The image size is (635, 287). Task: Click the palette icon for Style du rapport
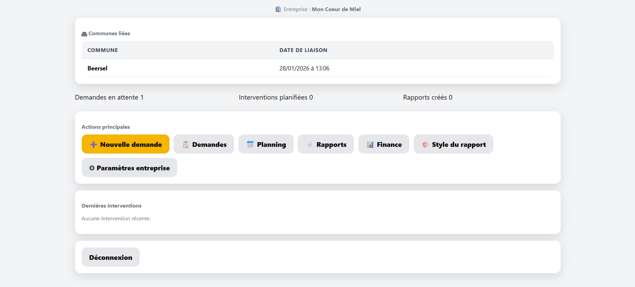pos(425,145)
